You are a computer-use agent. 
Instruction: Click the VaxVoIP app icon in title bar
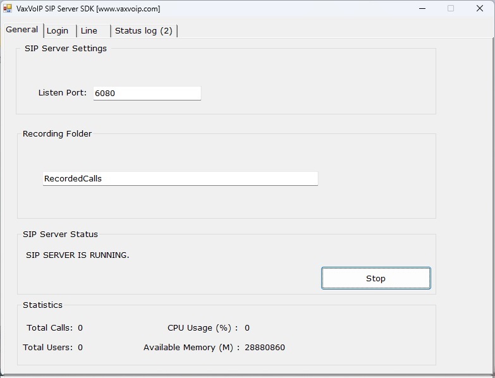8,9
